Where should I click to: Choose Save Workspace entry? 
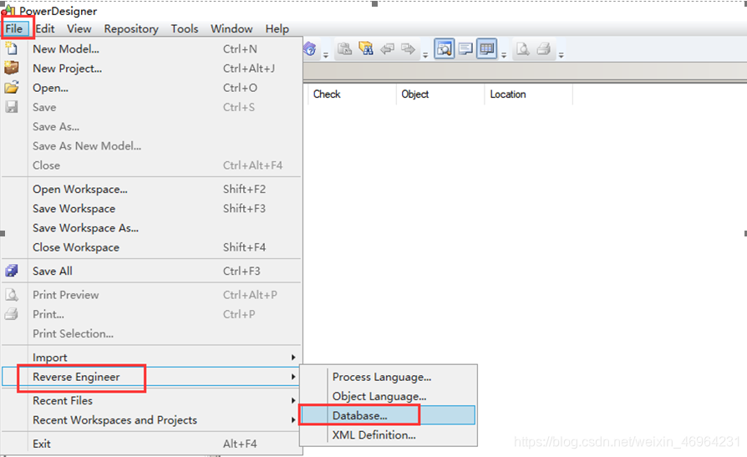[x=151, y=209]
